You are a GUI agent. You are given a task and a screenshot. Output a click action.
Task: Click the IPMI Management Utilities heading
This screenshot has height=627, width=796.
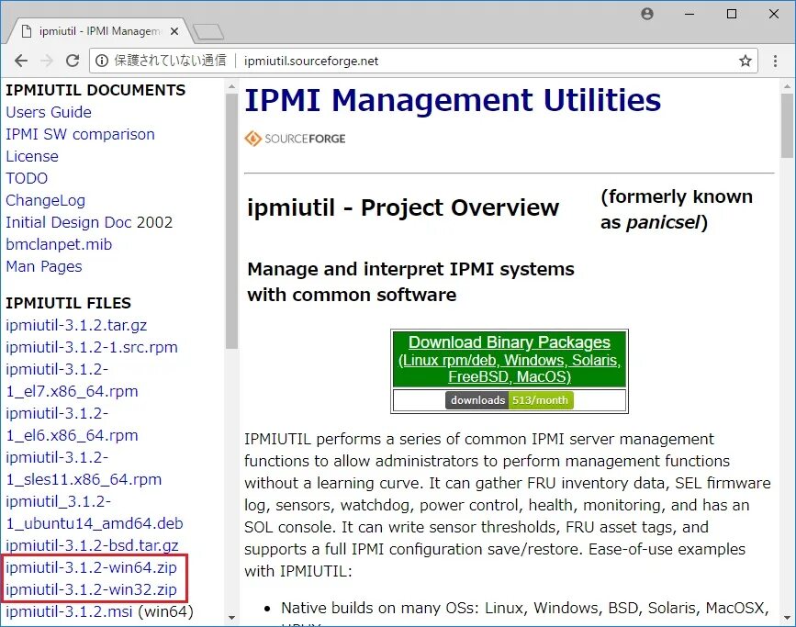point(453,99)
